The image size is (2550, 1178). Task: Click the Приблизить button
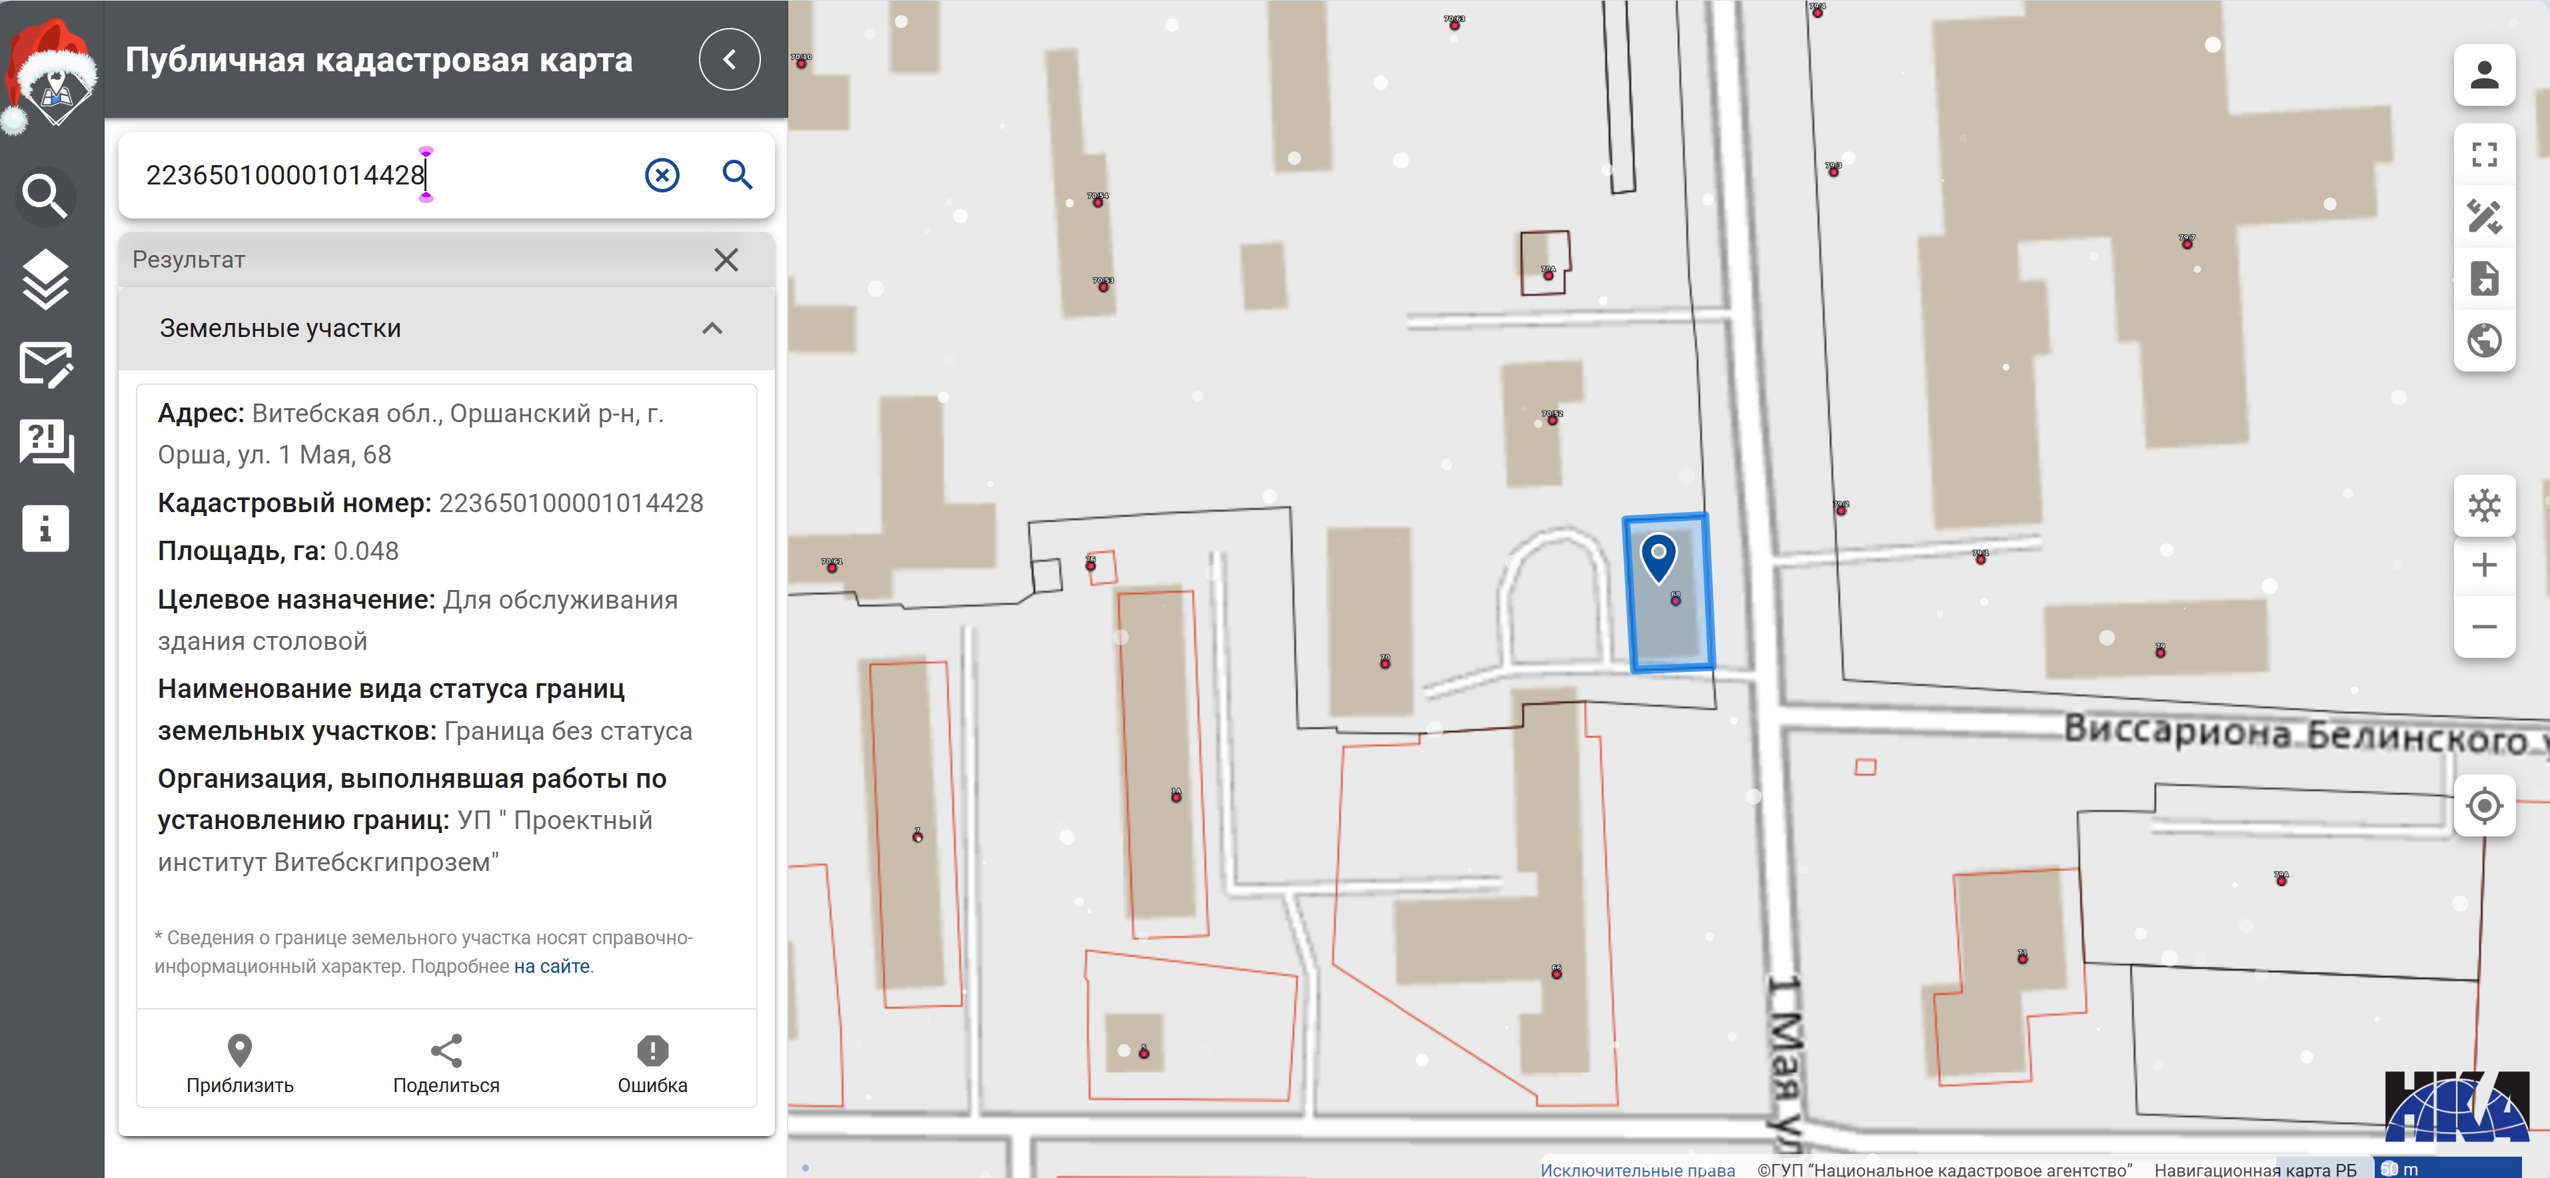click(x=240, y=1063)
